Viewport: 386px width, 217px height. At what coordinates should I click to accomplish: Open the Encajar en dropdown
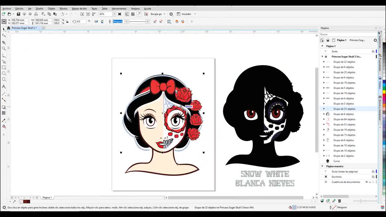(x=165, y=14)
